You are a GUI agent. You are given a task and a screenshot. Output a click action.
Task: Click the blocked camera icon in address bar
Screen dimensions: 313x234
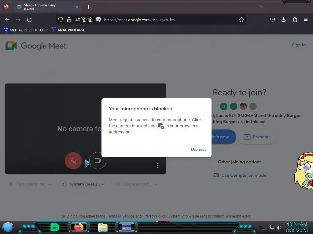pyautogui.click(x=90, y=19)
